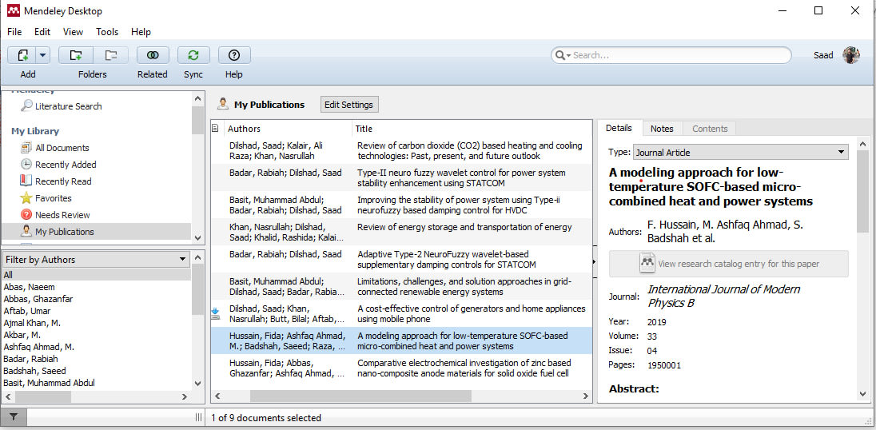The height and width of the screenshot is (430, 876).
Task: Click the details panel vertical scrollbar
Action: tap(863, 193)
